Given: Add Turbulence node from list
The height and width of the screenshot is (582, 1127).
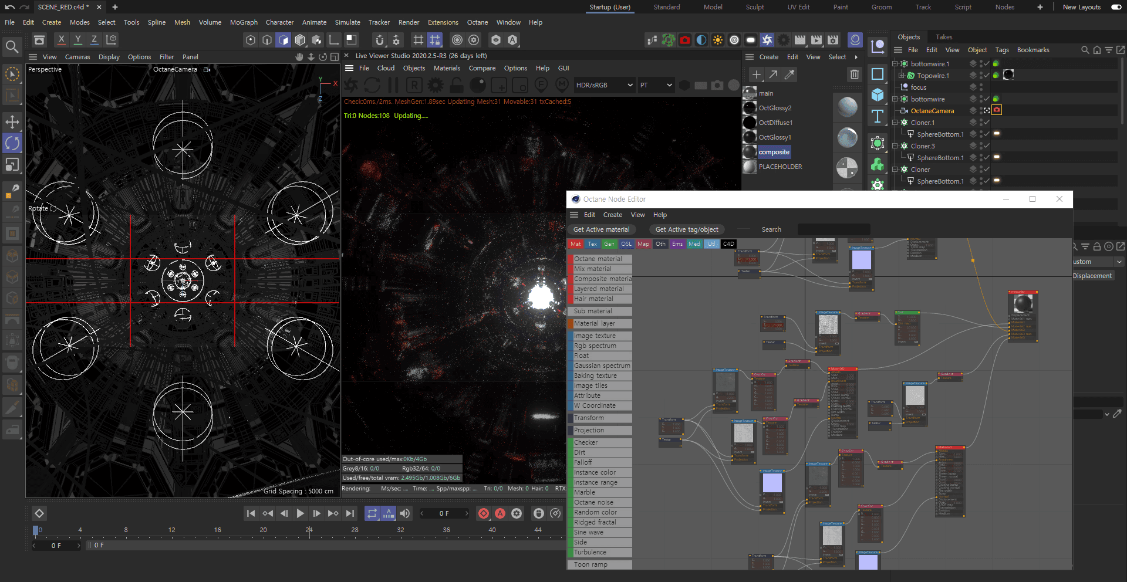Looking at the screenshot, I should click(x=600, y=552).
